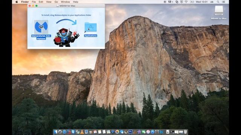Open Messages from the Dock
Viewport: 241px width, 135px height.
pyautogui.click(x=122, y=132)
